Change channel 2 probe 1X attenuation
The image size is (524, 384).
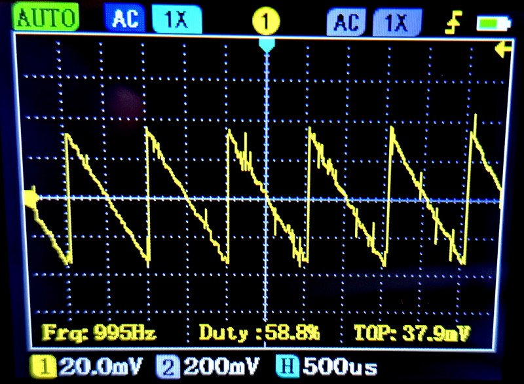[397, 23]
